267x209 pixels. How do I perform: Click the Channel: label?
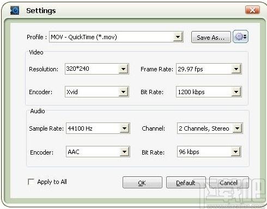tap(154, 128)
